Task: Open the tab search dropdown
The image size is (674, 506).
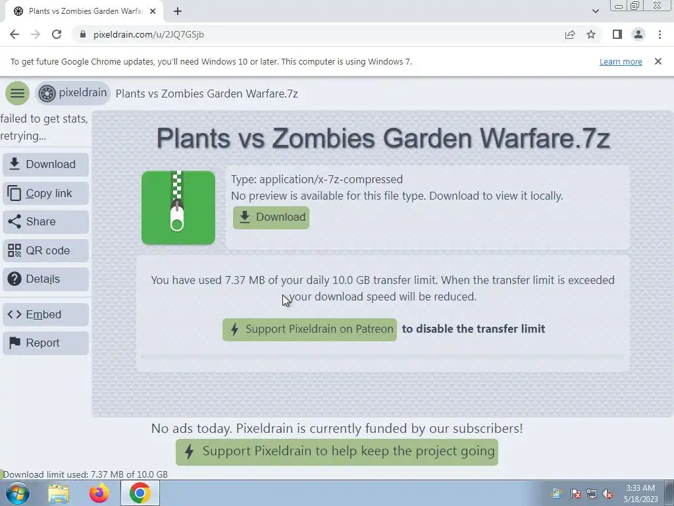Action: click(595, 11)
